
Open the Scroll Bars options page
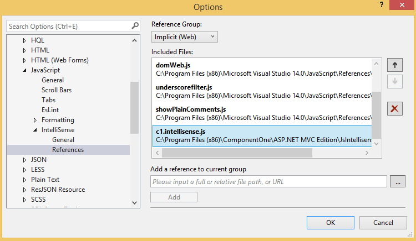(57, 90)
